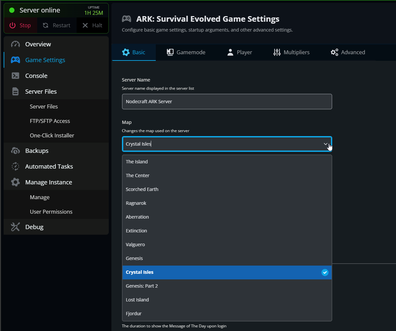
Task: Stop the running server
Action: coord(20,25)
